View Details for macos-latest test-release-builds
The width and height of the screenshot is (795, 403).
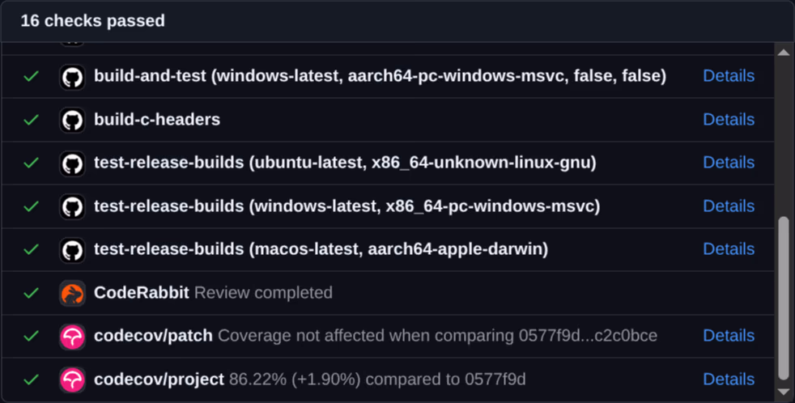click(728, 249)
